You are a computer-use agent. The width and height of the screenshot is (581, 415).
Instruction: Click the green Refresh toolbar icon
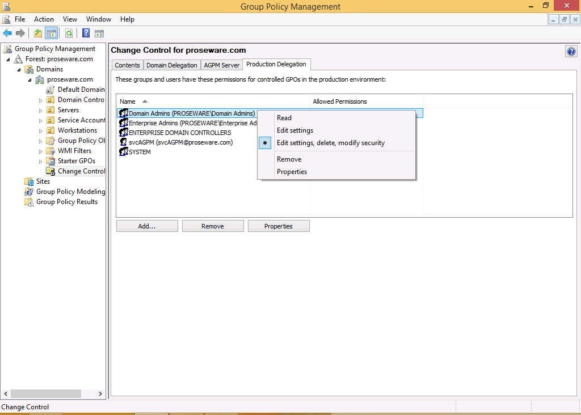69,33
